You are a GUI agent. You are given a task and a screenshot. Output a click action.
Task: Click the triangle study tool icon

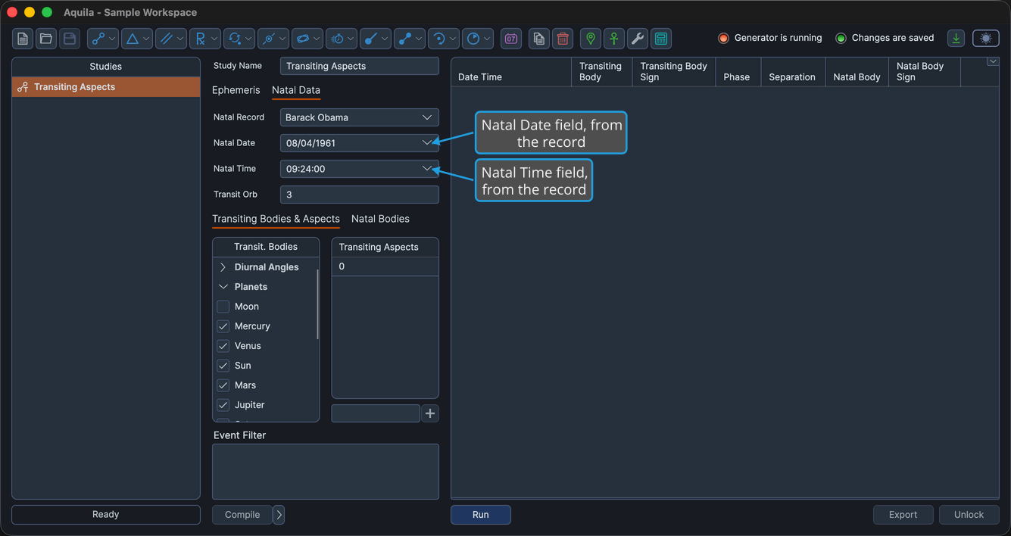pos(133,39)
